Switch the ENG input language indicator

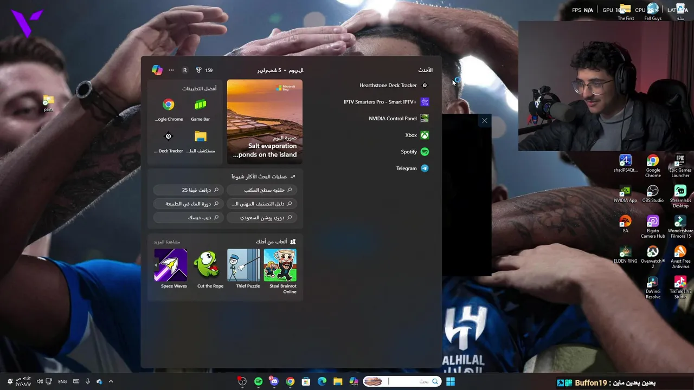62,381
